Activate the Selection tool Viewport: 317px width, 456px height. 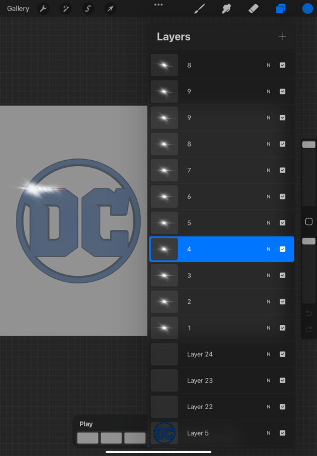point(88,9)
